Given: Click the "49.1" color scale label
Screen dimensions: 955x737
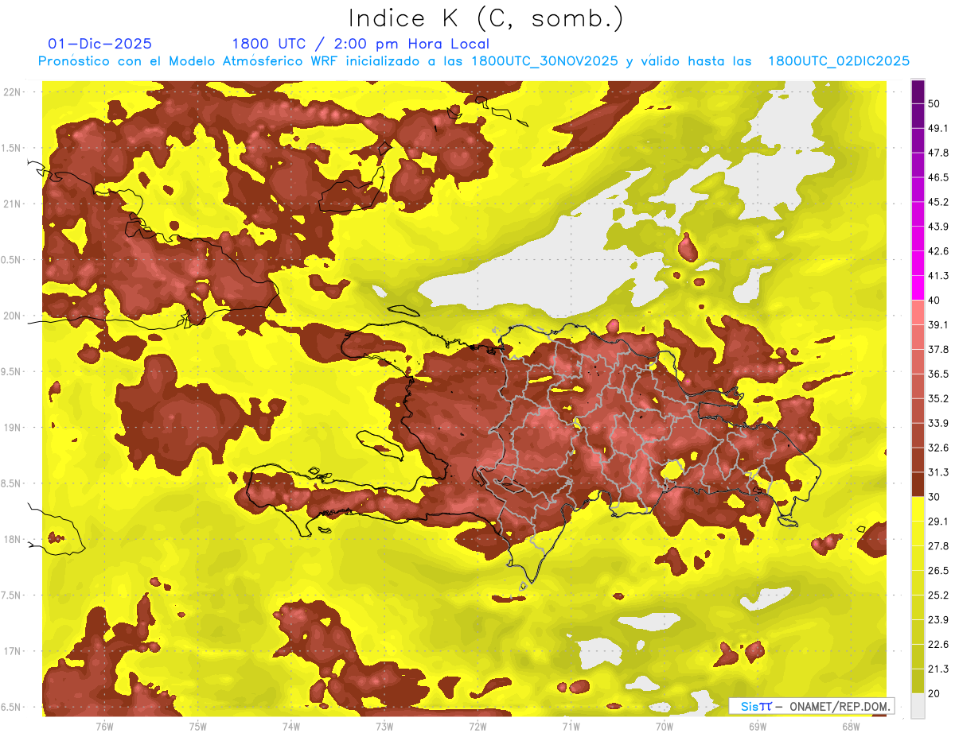Looking at the screenshot, I should pos(937,128).
